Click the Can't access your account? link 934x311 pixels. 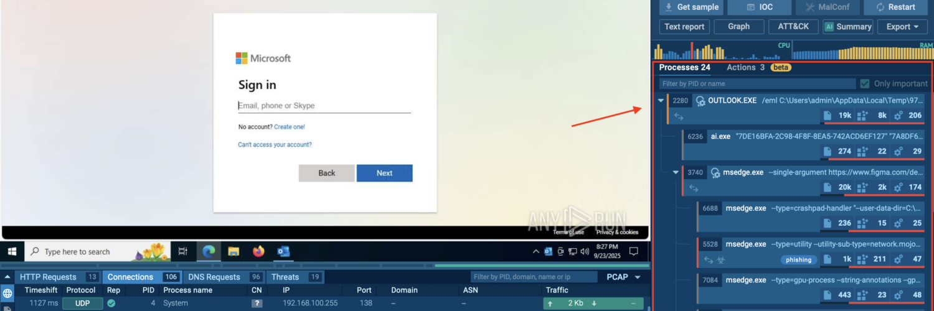pos(275,144)
